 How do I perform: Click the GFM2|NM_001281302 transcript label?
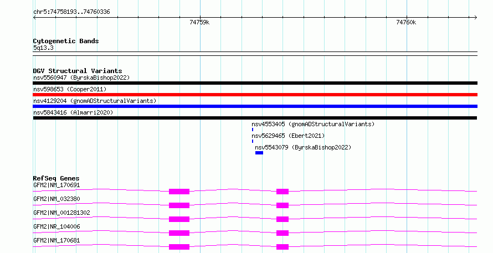(x=61, y=213)
